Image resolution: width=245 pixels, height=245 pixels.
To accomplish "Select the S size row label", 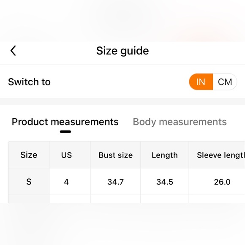I will (29, 182).
